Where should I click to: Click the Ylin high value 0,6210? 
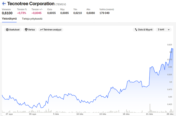(78, 13)
